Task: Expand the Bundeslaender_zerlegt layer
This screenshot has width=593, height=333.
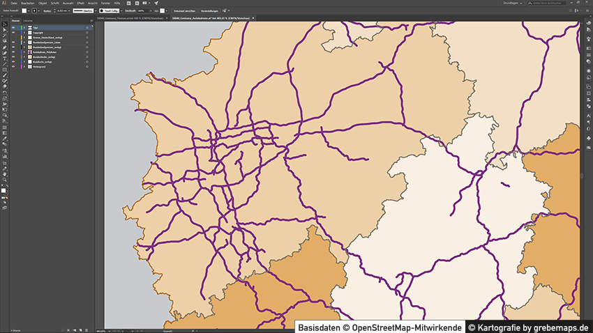Action: [x=23, y=57]
